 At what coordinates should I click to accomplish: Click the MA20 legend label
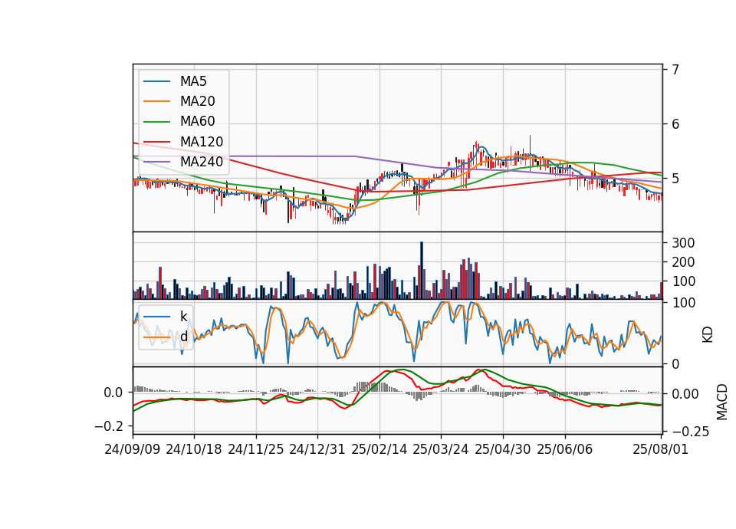tap(197, 101)
